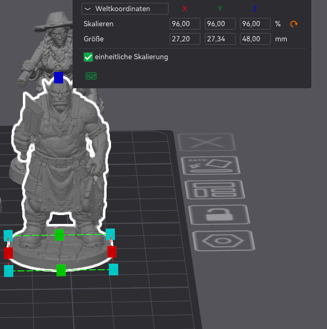327x329 pixels.
Task: Click the Skalieren Z percentage field
Action: pyautogui.click(x=255, y=23)
